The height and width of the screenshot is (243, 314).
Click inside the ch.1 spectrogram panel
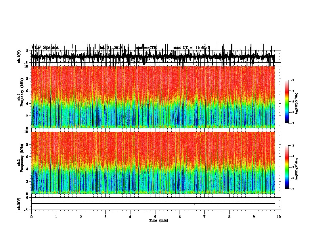click(153, 97)
